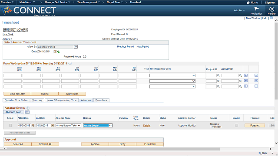Screen dimensions: 278x156
Task: Open first row Time Reporting Code dropdown
Action: [172, 75]
